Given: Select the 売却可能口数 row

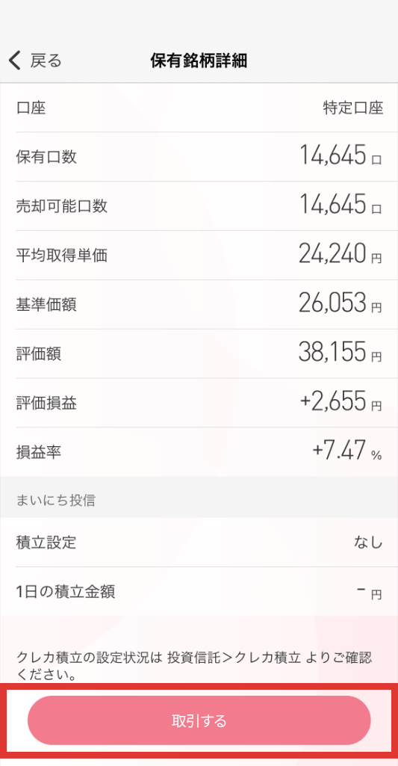Looking at the screenshot, I should 199,206.
